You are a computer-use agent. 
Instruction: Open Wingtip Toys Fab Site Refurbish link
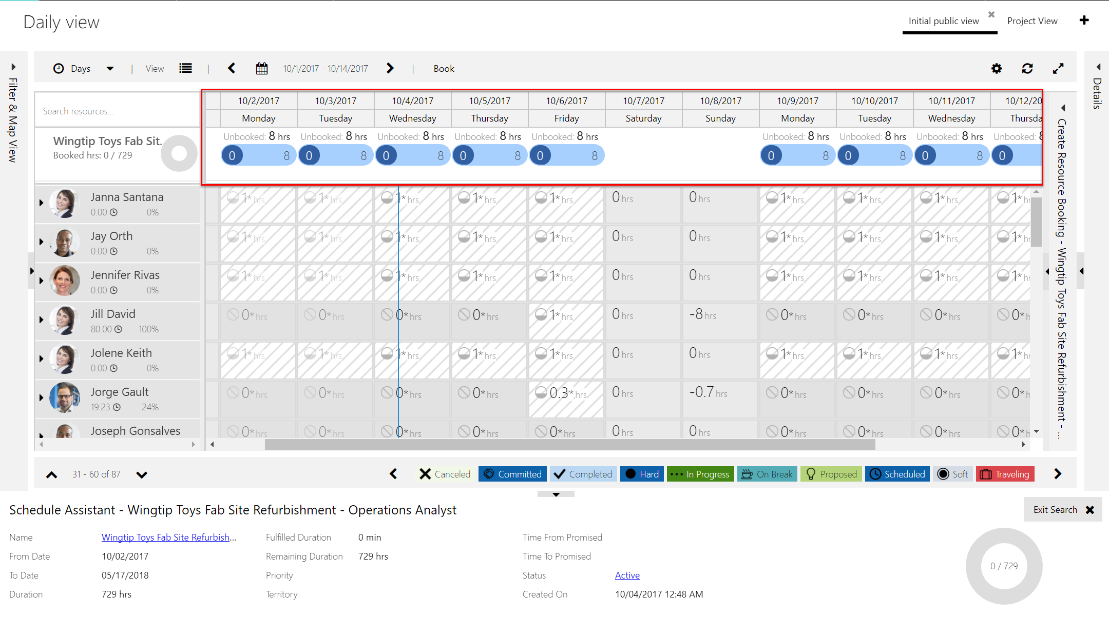coord(168,537)
